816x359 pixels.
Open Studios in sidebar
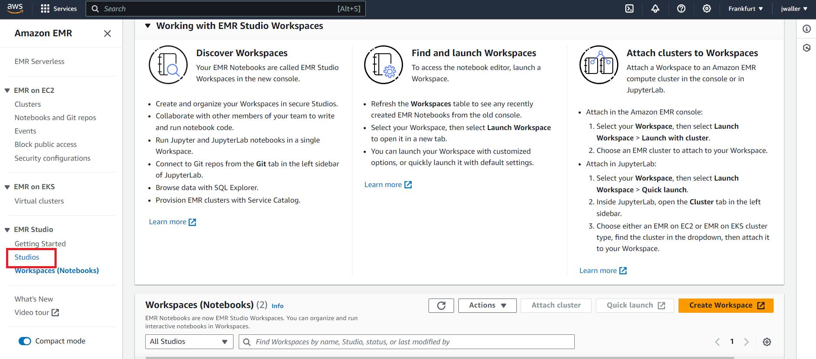[x=27, y=257]
